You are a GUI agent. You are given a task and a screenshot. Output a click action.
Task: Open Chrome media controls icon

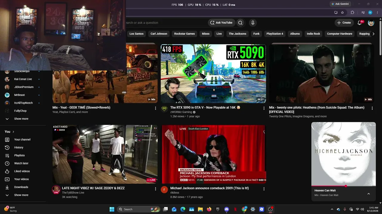pyautogui.click(x=363, y=12)
